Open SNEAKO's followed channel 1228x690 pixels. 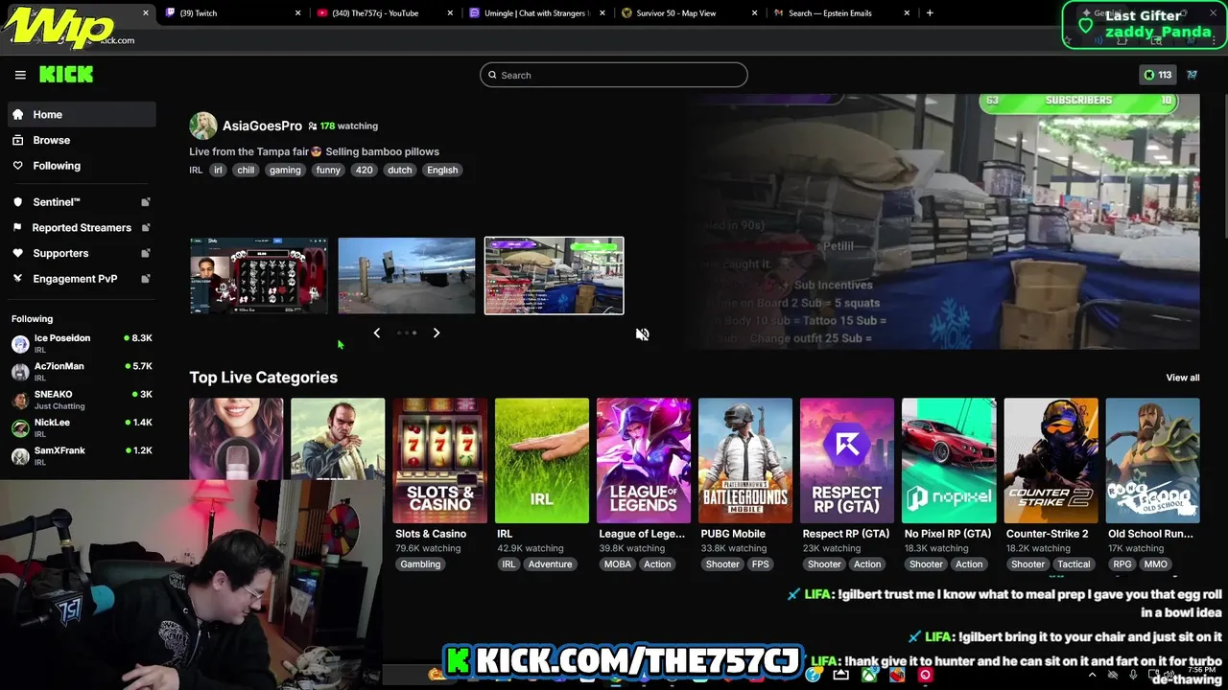pyautogui.click(x=82, y=399)
